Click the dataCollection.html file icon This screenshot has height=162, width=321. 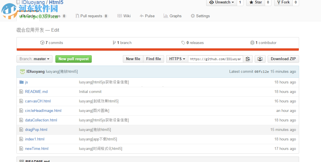(x=21, y=120)
